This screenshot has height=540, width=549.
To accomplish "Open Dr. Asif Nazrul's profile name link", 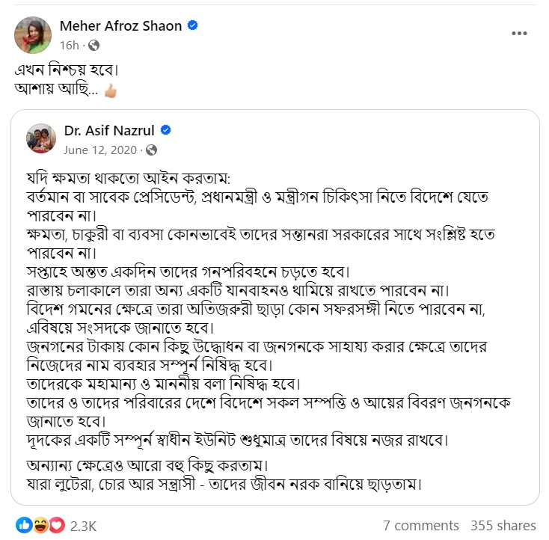I will tap(108, 131).
